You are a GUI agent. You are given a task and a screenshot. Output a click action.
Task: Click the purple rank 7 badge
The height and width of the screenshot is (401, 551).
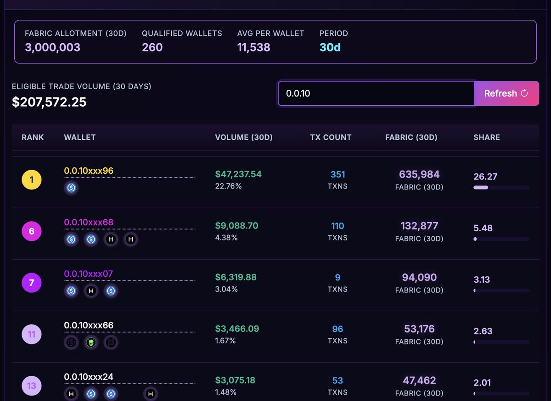point(32,283)
